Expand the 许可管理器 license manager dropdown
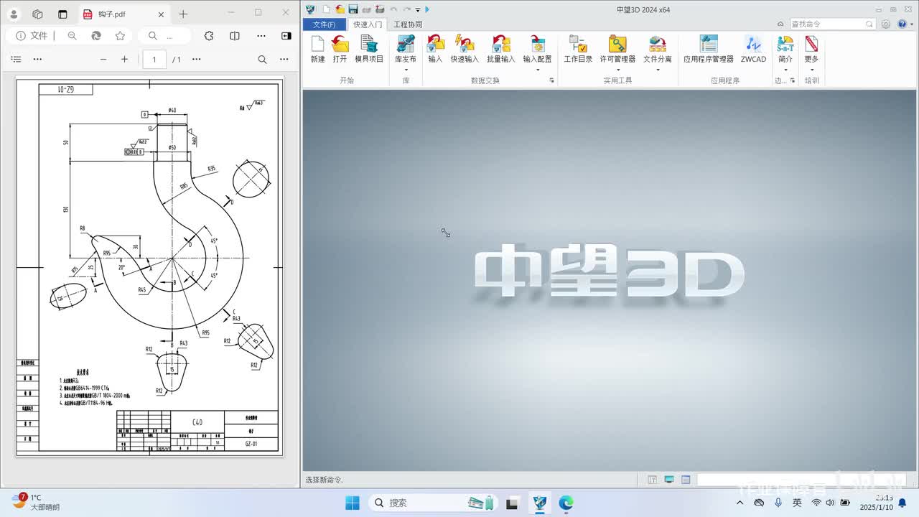This screenshot has height=517, width=919. click(617, 70)
